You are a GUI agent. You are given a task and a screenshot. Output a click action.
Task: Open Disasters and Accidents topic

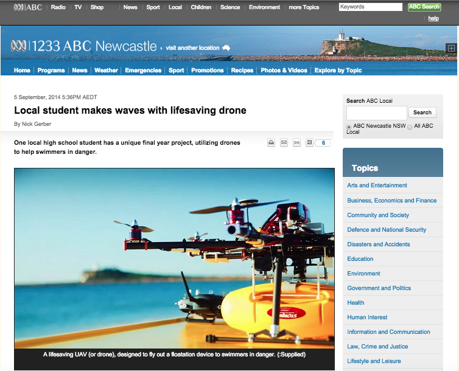[x=379, y=244]
